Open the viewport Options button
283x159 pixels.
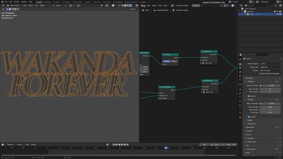(x=134, y=9)
